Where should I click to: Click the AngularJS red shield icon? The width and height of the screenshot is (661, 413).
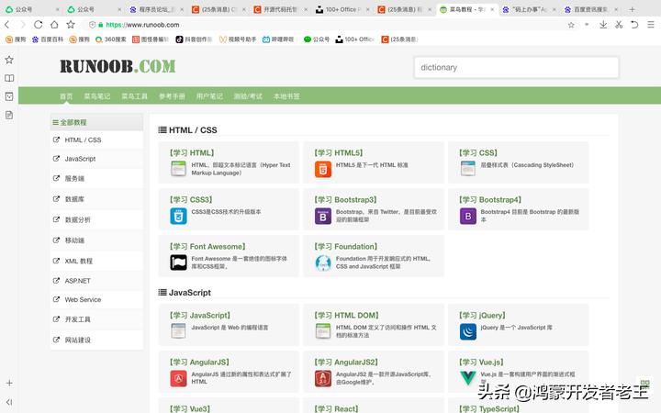(178, 378)
